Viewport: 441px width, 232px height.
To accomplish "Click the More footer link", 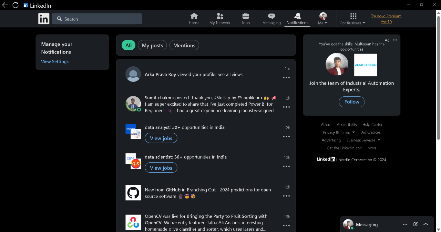I will click(x=372, y=148).
